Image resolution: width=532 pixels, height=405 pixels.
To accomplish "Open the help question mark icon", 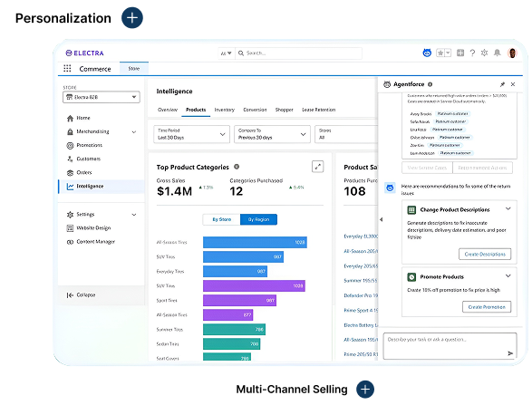I will [x=472, y=53].
